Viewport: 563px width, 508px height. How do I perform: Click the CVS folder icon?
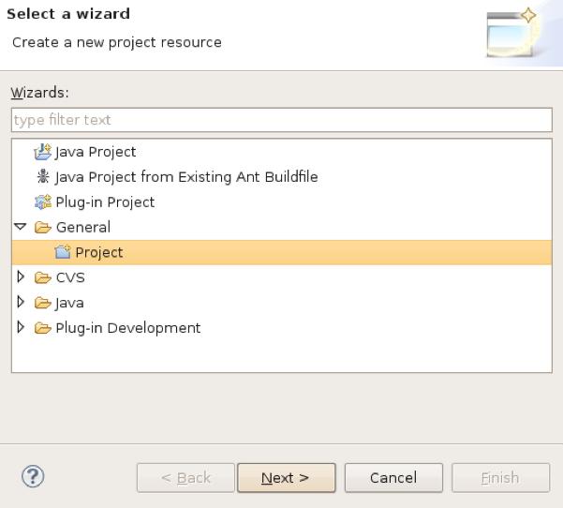pyautogui.click(x=43, y=277)
